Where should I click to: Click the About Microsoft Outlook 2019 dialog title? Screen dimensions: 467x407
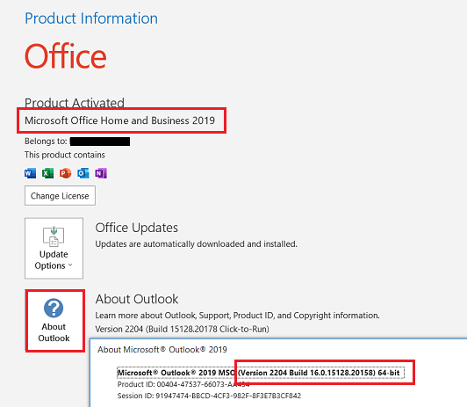[162, 350]
